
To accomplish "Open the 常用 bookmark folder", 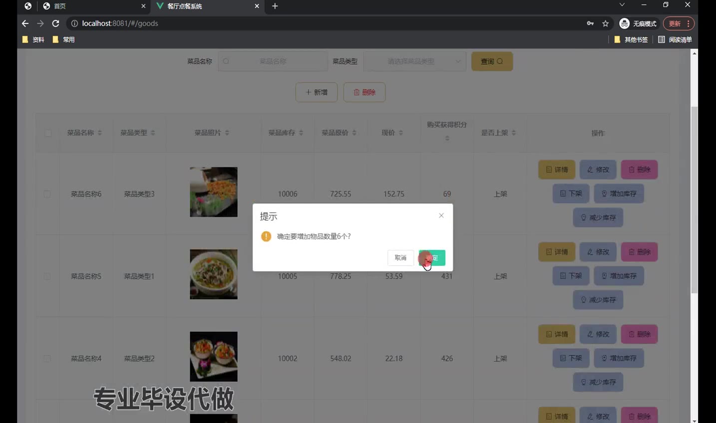I will coord(63,39).
